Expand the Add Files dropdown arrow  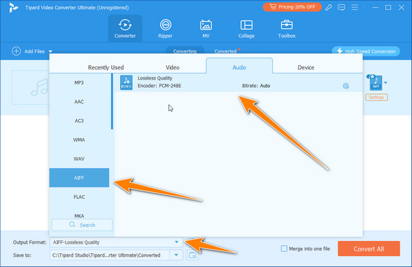pos(50,51)
